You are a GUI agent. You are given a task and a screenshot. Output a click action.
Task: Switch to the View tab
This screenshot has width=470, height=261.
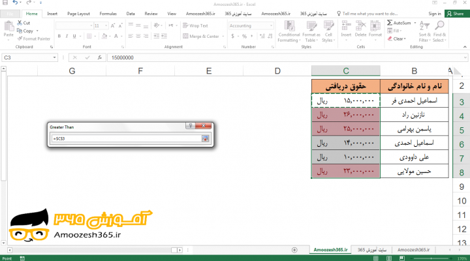172,14
